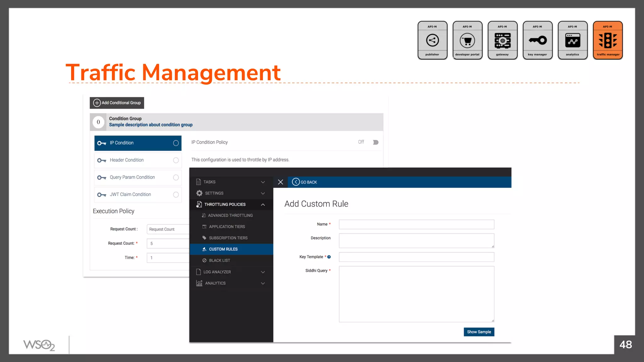The image size is (644, 362).
Task: Click the Key Template help icon
Action: click(x=329, y=257)
